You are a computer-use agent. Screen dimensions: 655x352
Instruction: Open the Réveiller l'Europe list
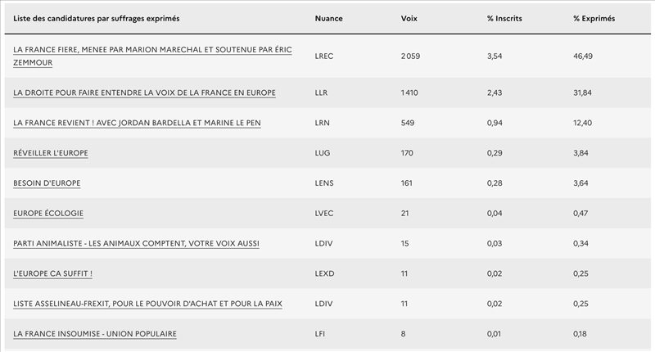(x=51, y=153)
